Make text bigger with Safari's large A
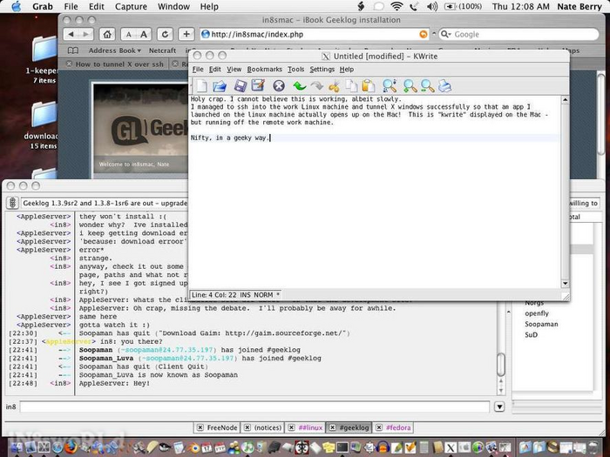The height and width of the screenshot is (457, 610). [x=144, y=34]
